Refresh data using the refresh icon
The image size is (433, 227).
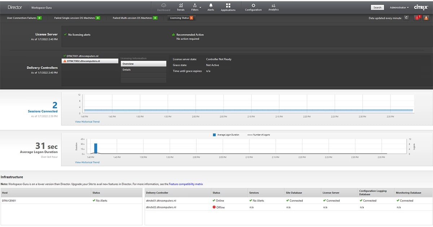point(407,17)
